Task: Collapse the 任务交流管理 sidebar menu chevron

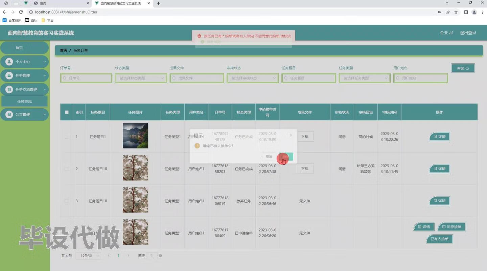Action: click(44, 89)
